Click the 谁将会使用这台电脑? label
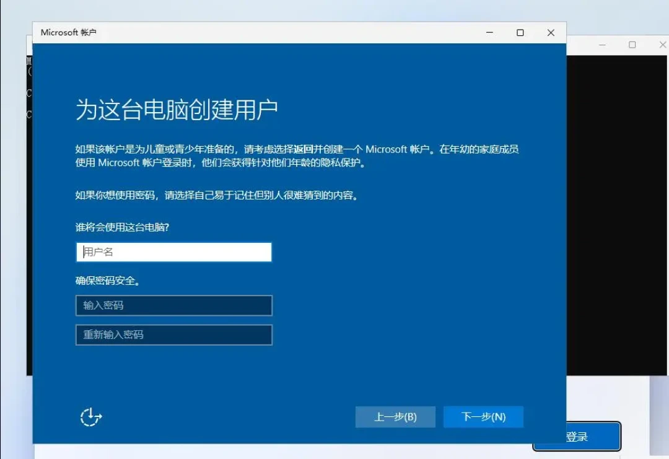 tap(123, 227)
